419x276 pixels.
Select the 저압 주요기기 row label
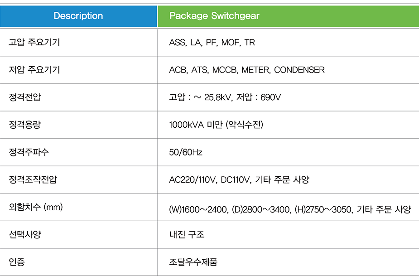point(34,70)
